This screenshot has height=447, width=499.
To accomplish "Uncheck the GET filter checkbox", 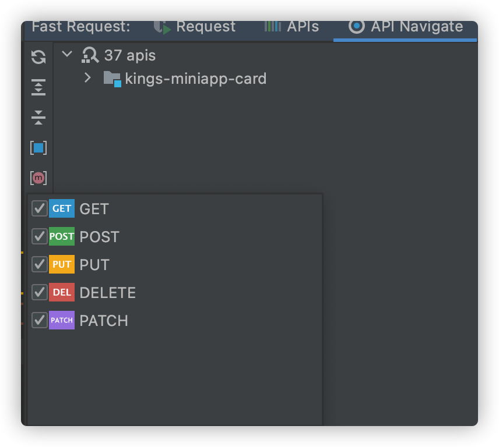I will pos(39,208).
